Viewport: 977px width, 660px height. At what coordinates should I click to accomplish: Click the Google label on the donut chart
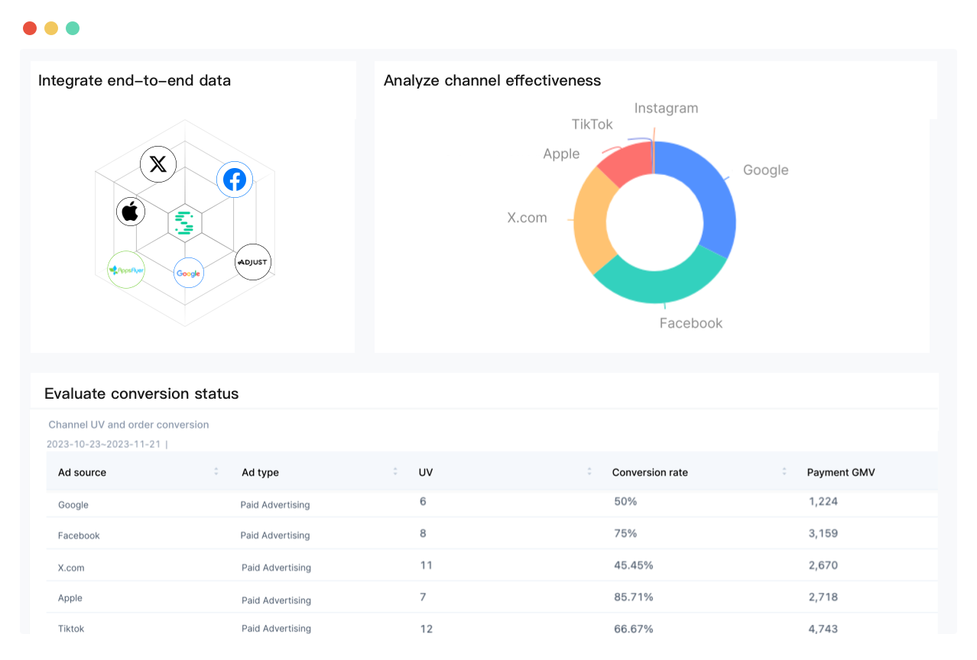[765, 170]
